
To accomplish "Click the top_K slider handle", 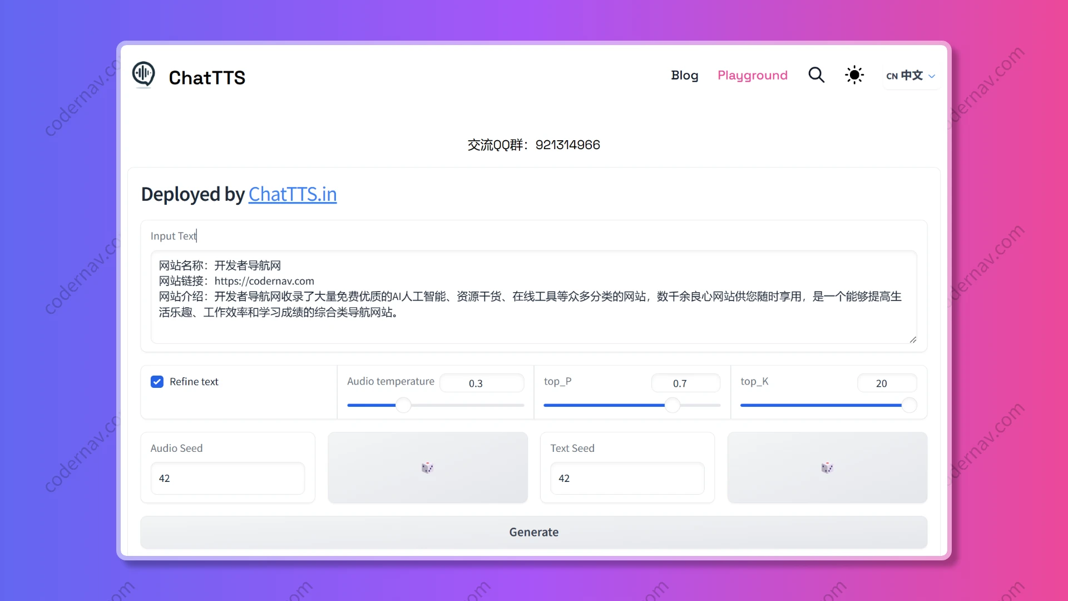I will coord(909,405).
